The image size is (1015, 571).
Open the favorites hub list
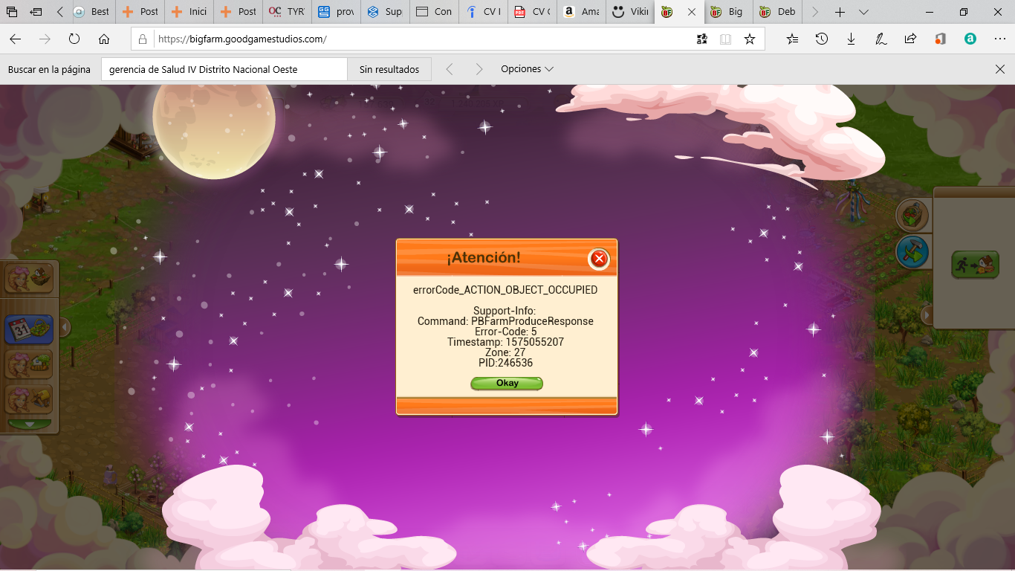coord(792,39)
